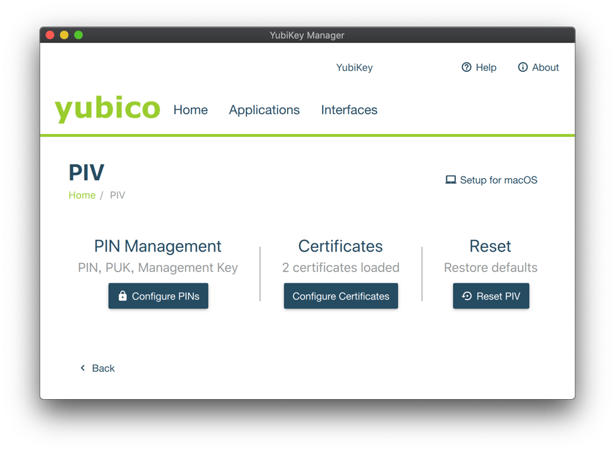Zoom the window with the green button
Screen dimensions: 615x452
click(x=78, y=35)
